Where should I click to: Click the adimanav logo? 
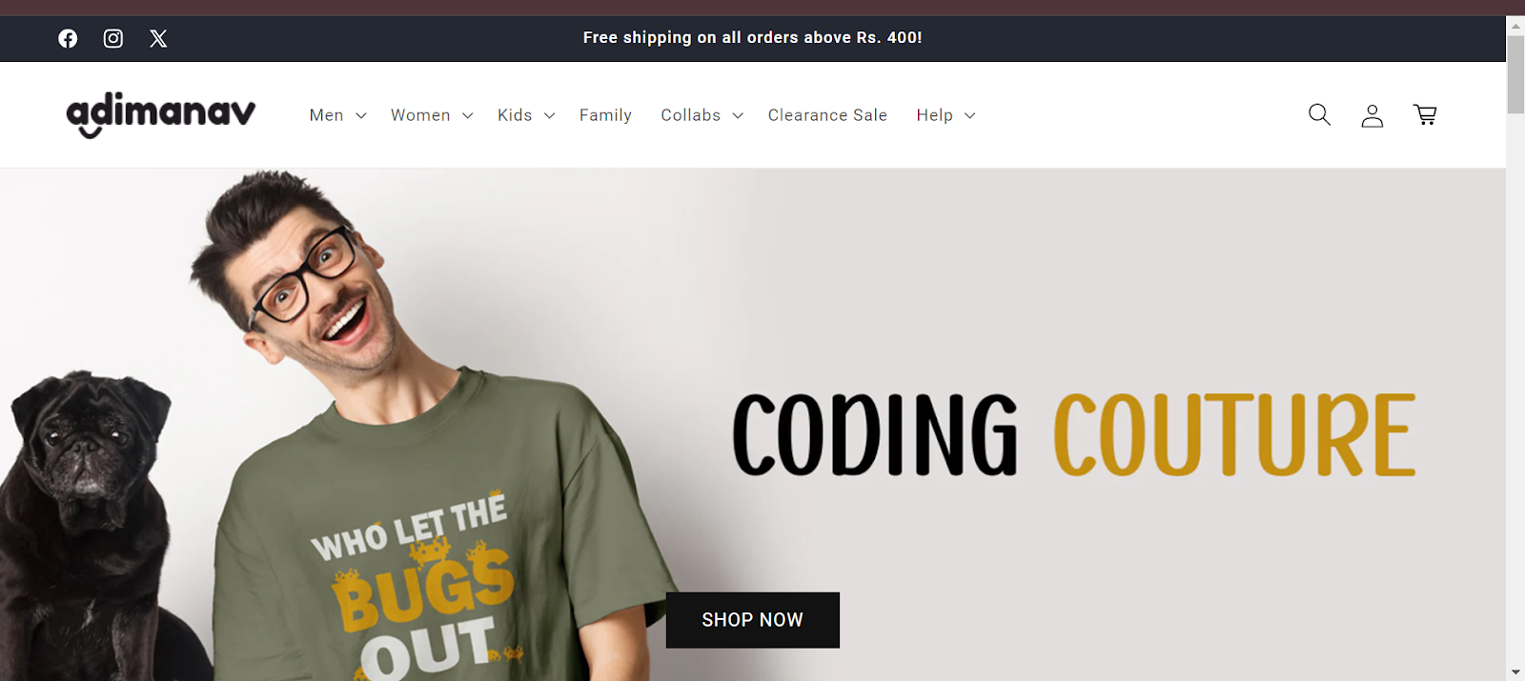[161, 115]
